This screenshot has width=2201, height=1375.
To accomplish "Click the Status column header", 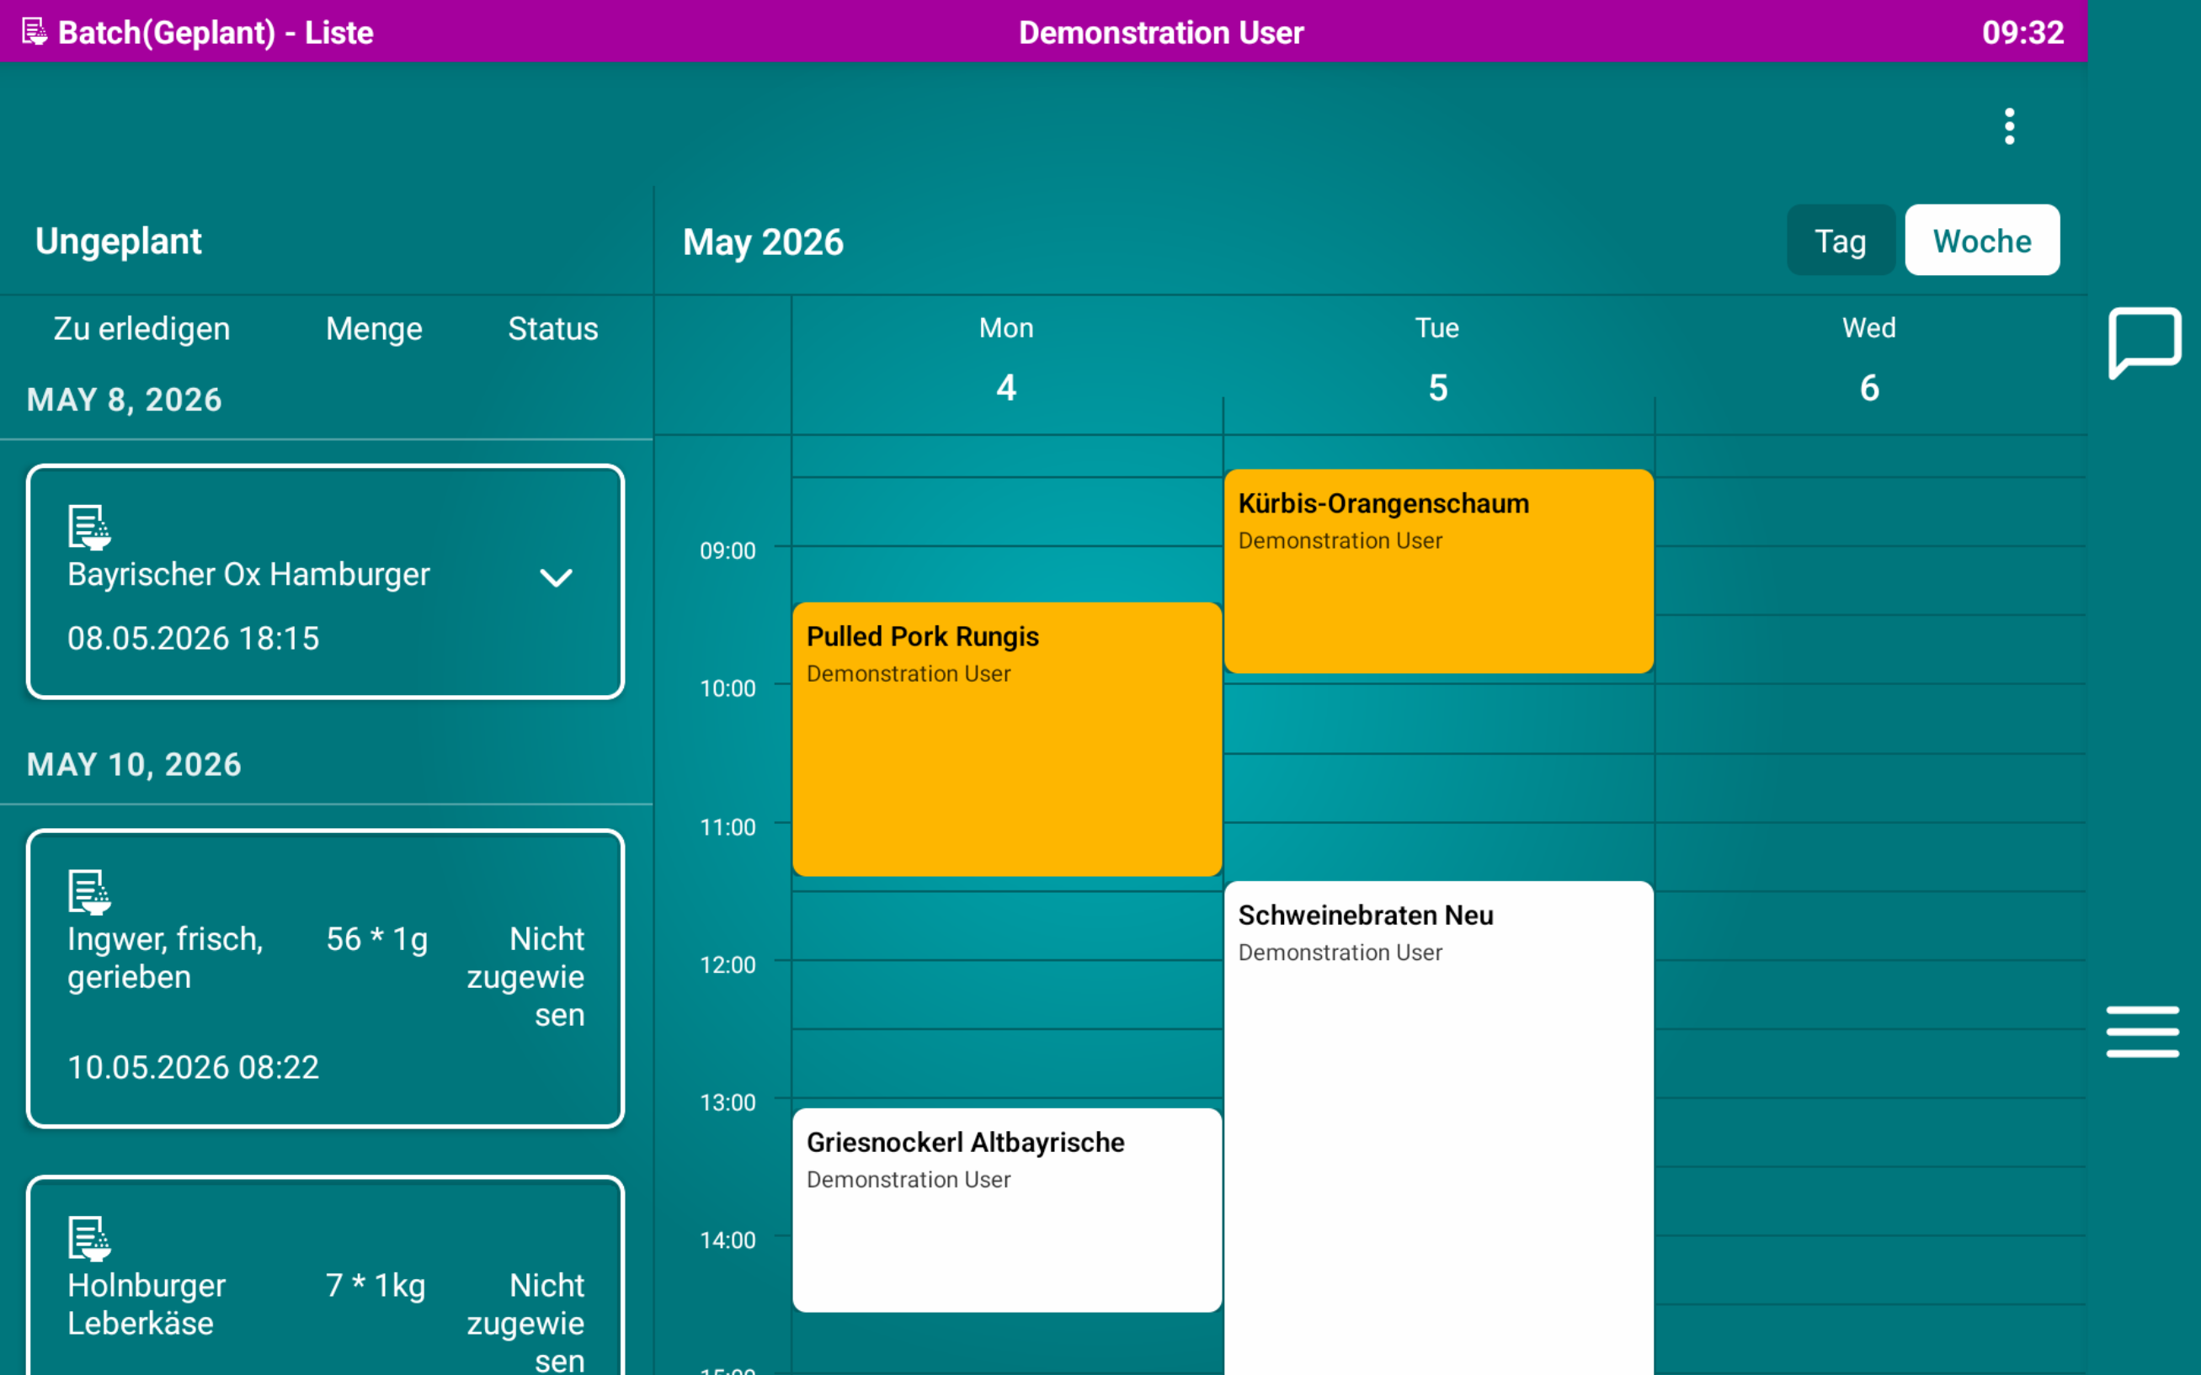I will pos(552,328).
